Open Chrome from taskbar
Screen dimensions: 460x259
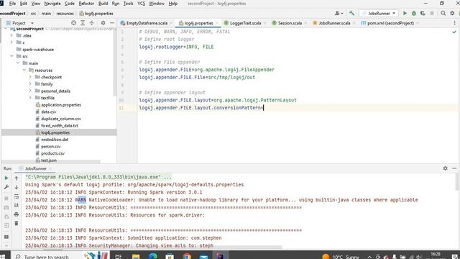(187, 256)
